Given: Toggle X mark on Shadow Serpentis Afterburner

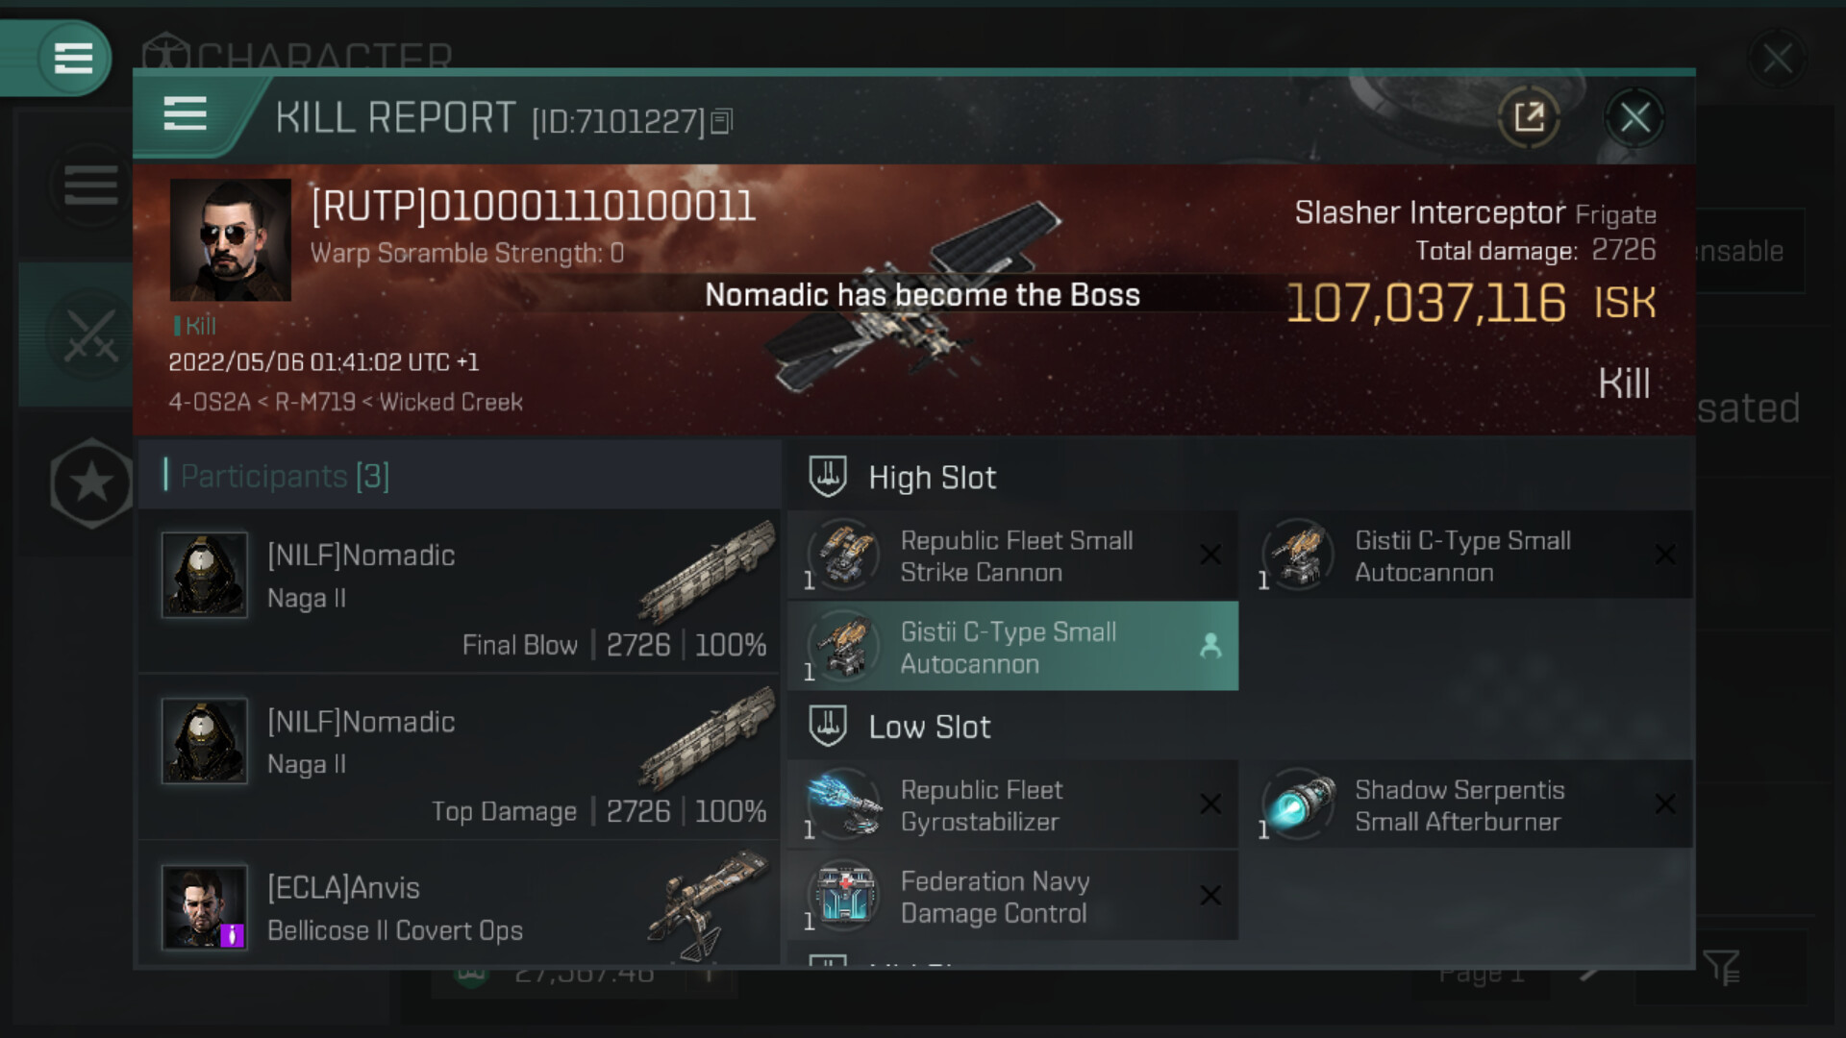Looking at the screenshot, I should coord(1665,803).
